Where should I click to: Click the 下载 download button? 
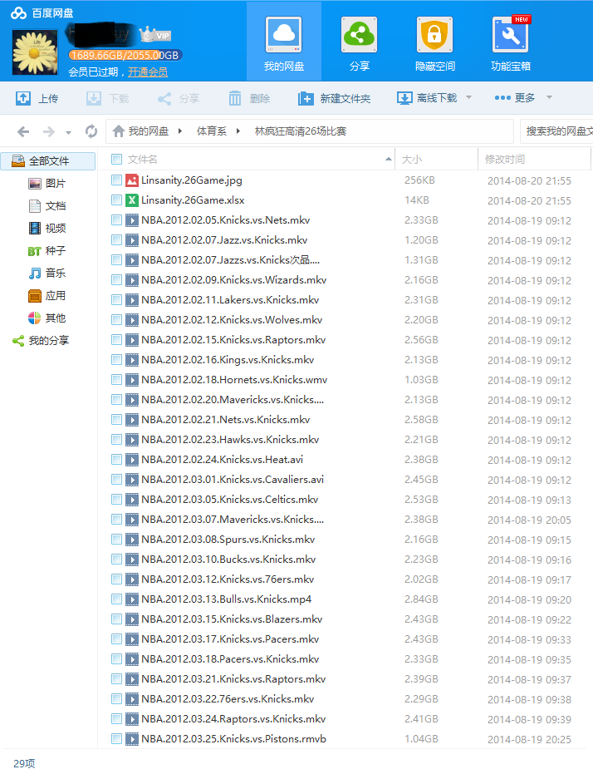[x=108, y=98]
